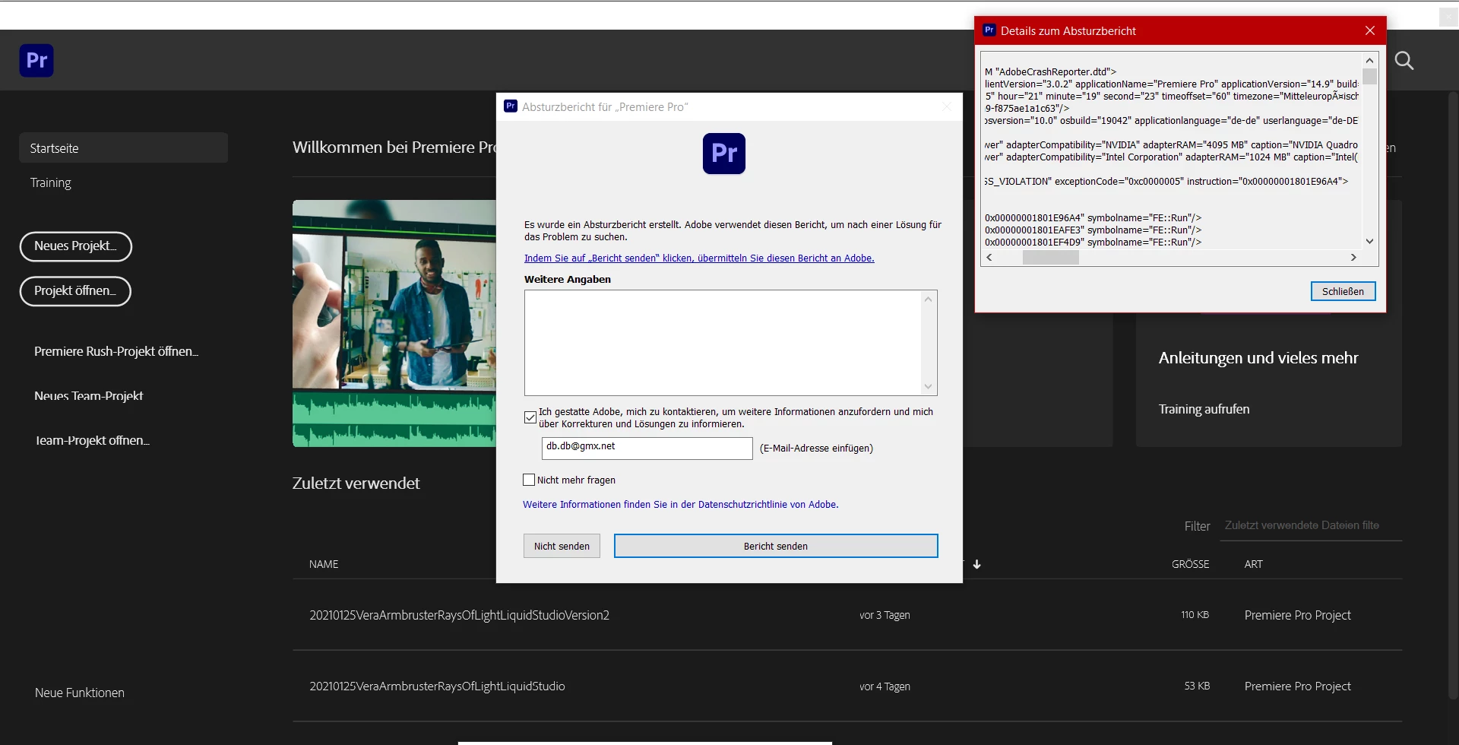Click the Neues Projekt button
This screenshot has height=745, width=1459.
tap(76, 246)
